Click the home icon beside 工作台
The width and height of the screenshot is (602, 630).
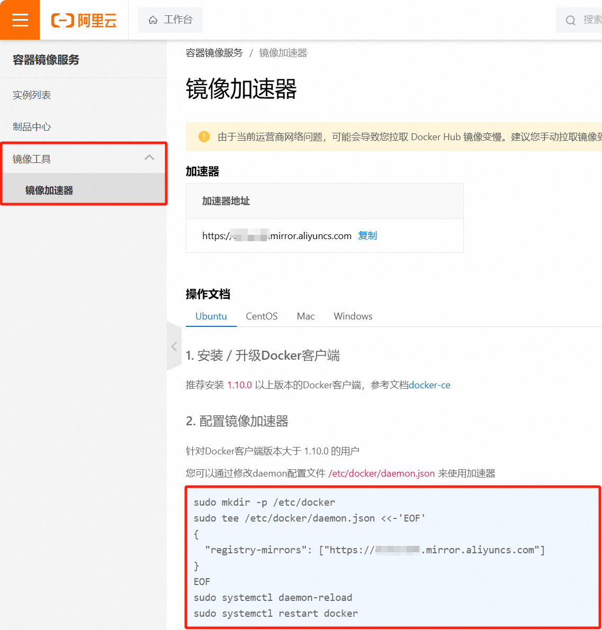tap(153, 20)
